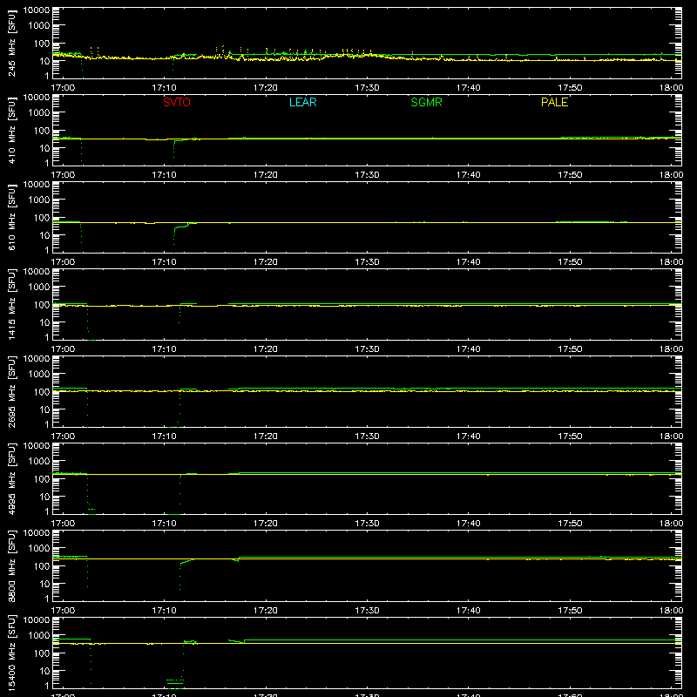
Task: Click 18:00 tick label under 8800 MHz plot
Action: 671,611
